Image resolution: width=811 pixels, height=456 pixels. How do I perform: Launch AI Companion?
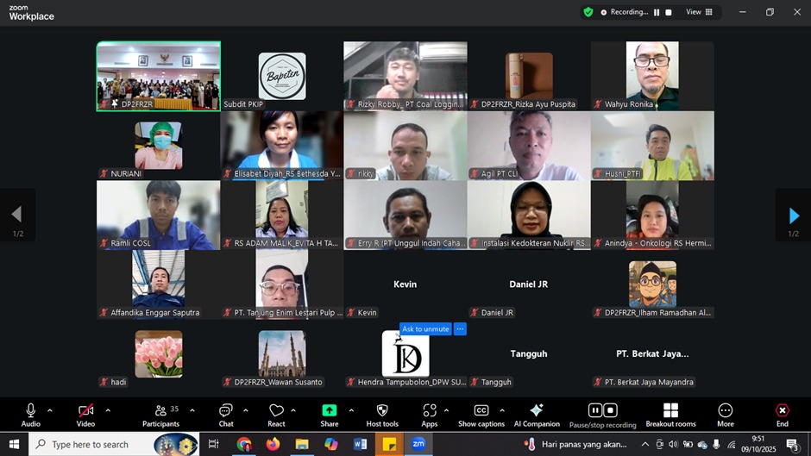tap(536, 414)
